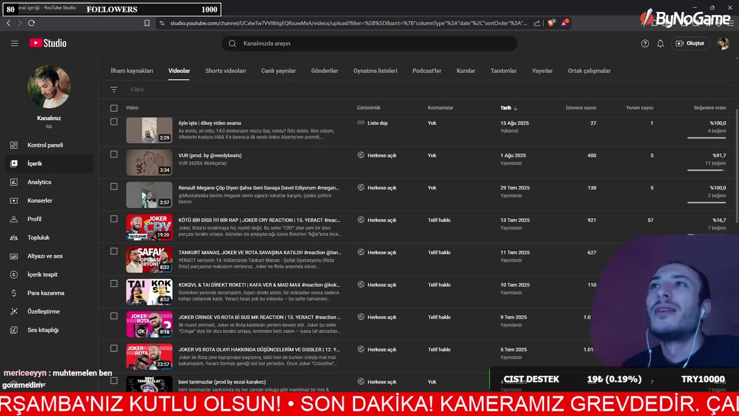
Task: Click the Brave shields icon
Action: (551, 23)
